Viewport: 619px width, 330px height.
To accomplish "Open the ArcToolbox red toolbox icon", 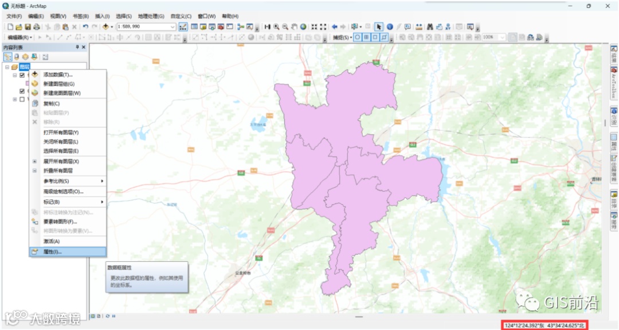I will click(221, 27).
